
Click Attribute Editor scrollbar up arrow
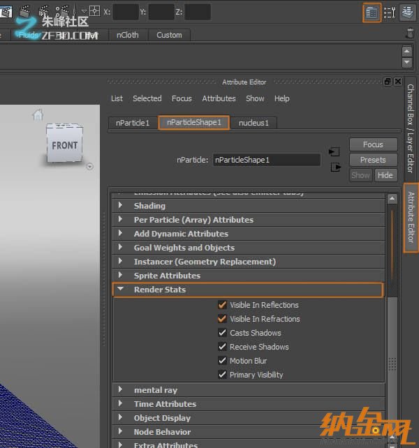[392, 198]
